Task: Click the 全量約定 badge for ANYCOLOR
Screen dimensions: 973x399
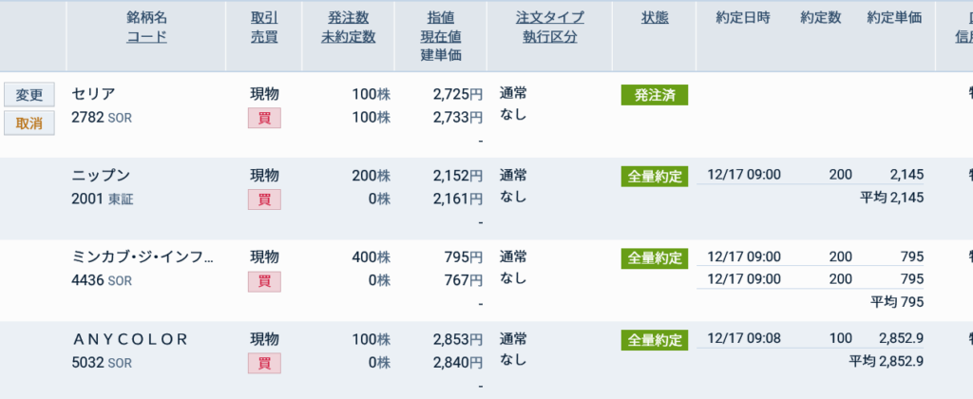Action: point(654,340)
